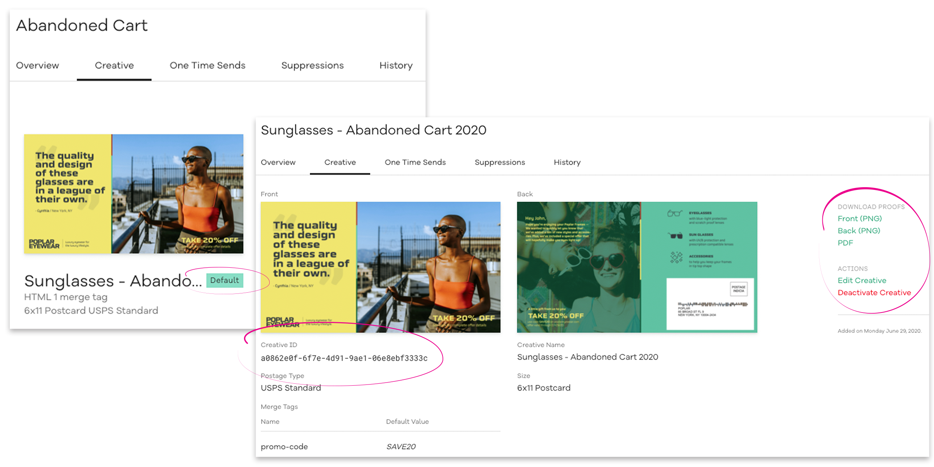Open Suppressions tab in Abandoned Cart panel
The height and width of the screenshot is (467, 934).
tap(312, 65)
